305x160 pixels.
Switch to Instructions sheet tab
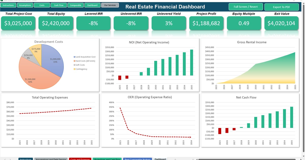[25, 159]
